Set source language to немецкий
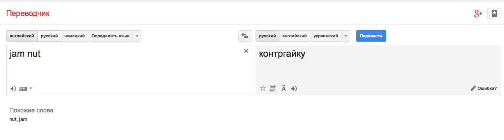504x140 pixels. 74,36
